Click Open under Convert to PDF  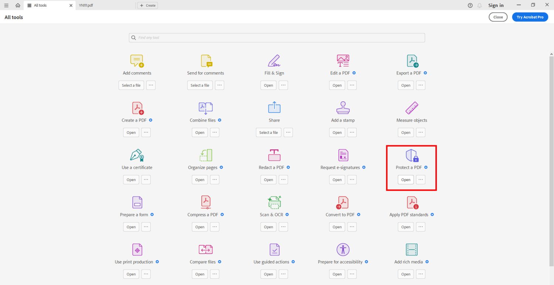[337, 227]
